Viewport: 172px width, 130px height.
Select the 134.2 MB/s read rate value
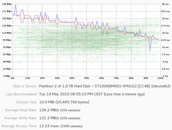click(49, 110)
